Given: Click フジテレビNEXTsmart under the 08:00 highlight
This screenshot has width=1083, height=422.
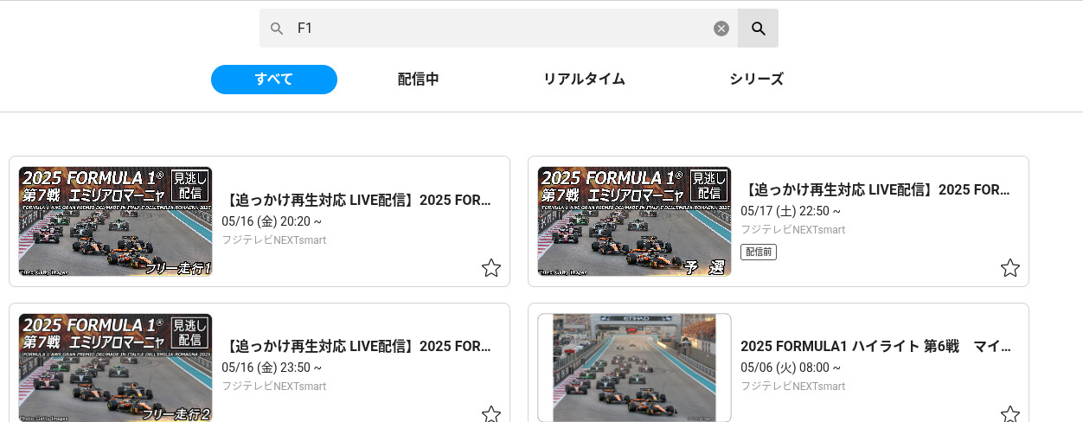Looking at the screenshot, I should point(793,387).
